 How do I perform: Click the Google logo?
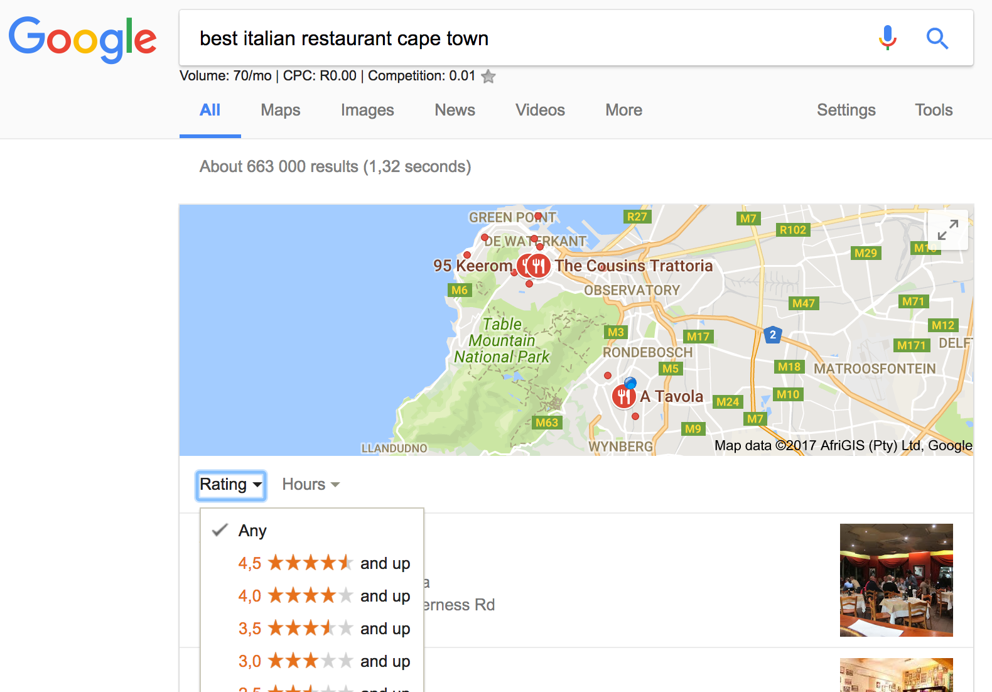[82, 39]
